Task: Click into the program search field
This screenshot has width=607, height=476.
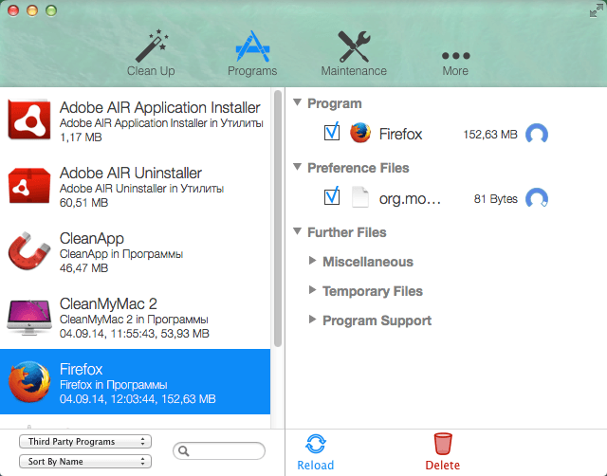Action: 219,450
